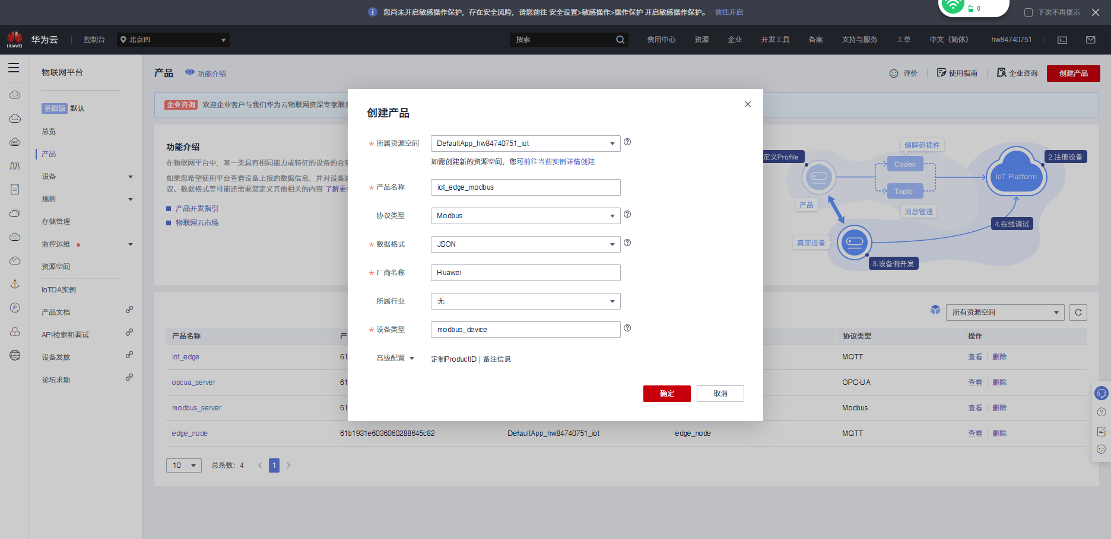Open the 使用指南 guide link
Image resolution: width=1111 pixels, height=539 pixels.
coord(957,74)
